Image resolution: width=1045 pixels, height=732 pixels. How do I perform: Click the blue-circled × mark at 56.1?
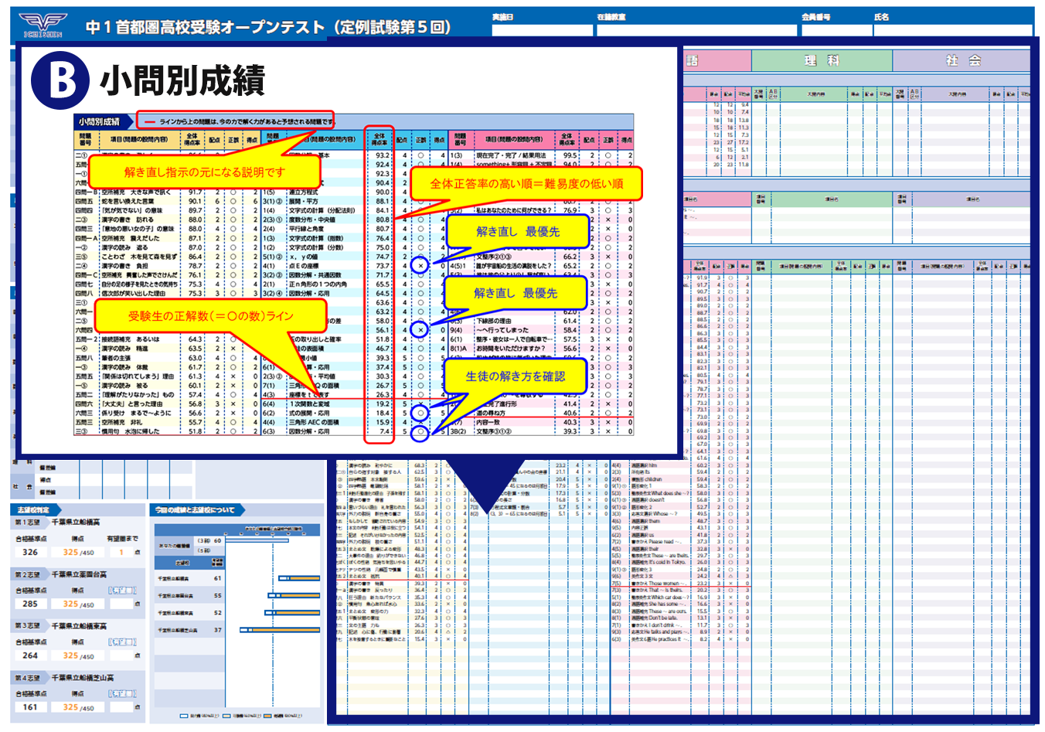pyautogui.click(x=420, y=330)
